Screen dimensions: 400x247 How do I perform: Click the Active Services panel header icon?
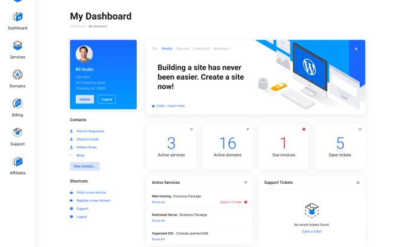[246, 183]
